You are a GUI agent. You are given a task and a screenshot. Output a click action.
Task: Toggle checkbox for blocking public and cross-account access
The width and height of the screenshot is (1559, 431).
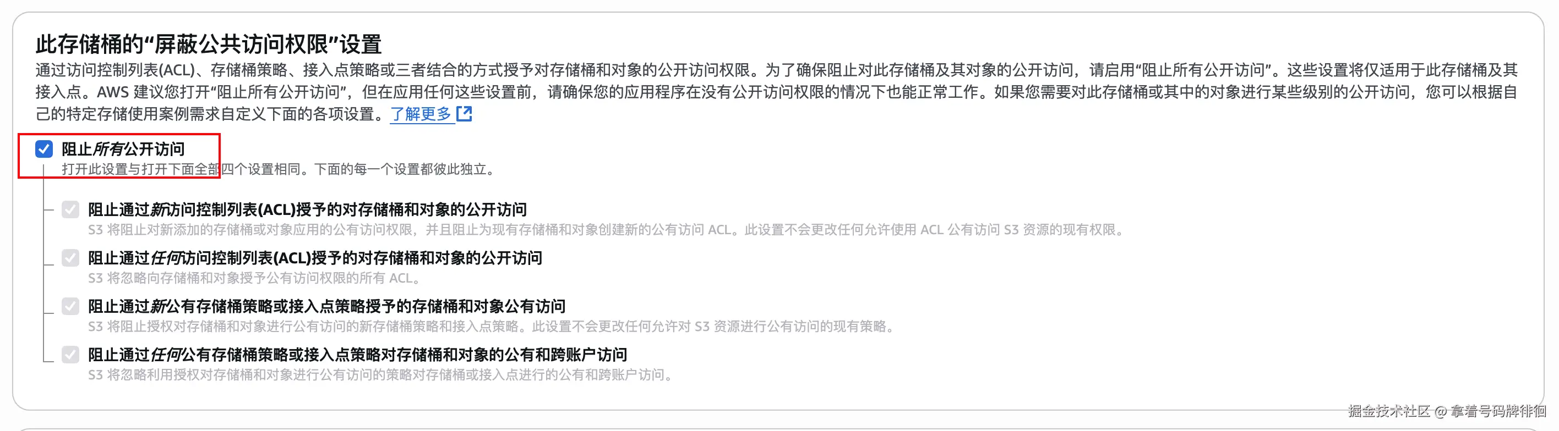tap(70, 355)
